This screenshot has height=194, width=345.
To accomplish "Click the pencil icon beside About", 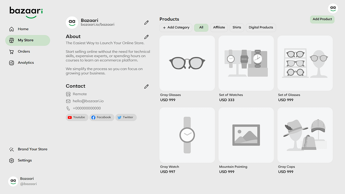I will pyautogui.click(x=147, y=37).
